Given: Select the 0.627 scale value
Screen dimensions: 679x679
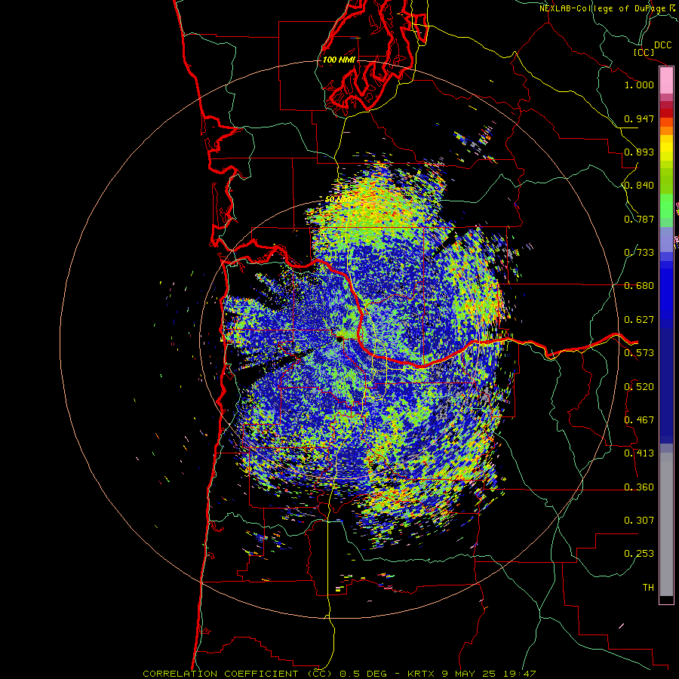Looking at the screenshot, I should point(639,320).
